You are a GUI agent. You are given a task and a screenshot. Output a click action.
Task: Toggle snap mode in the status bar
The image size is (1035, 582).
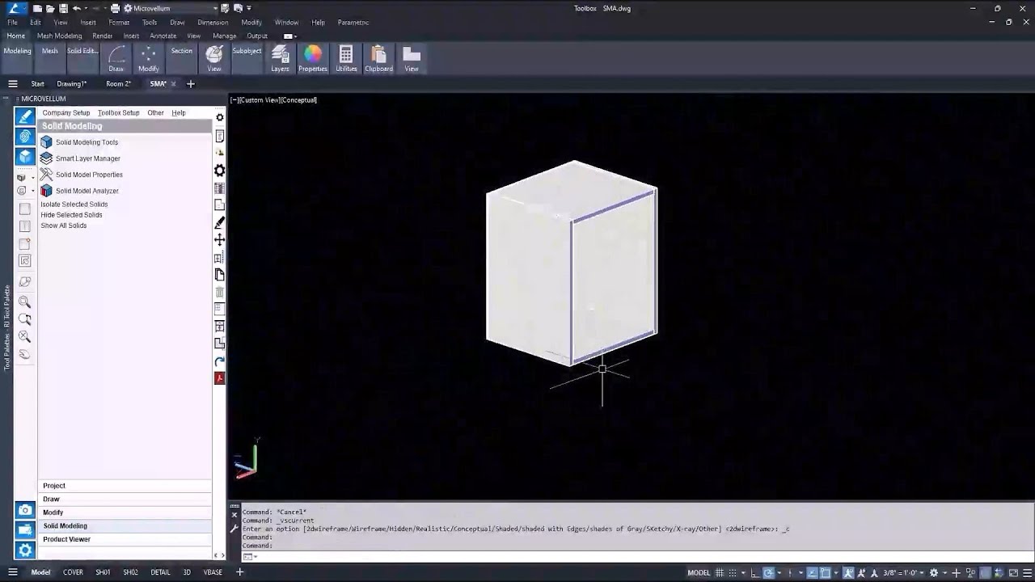733,573
